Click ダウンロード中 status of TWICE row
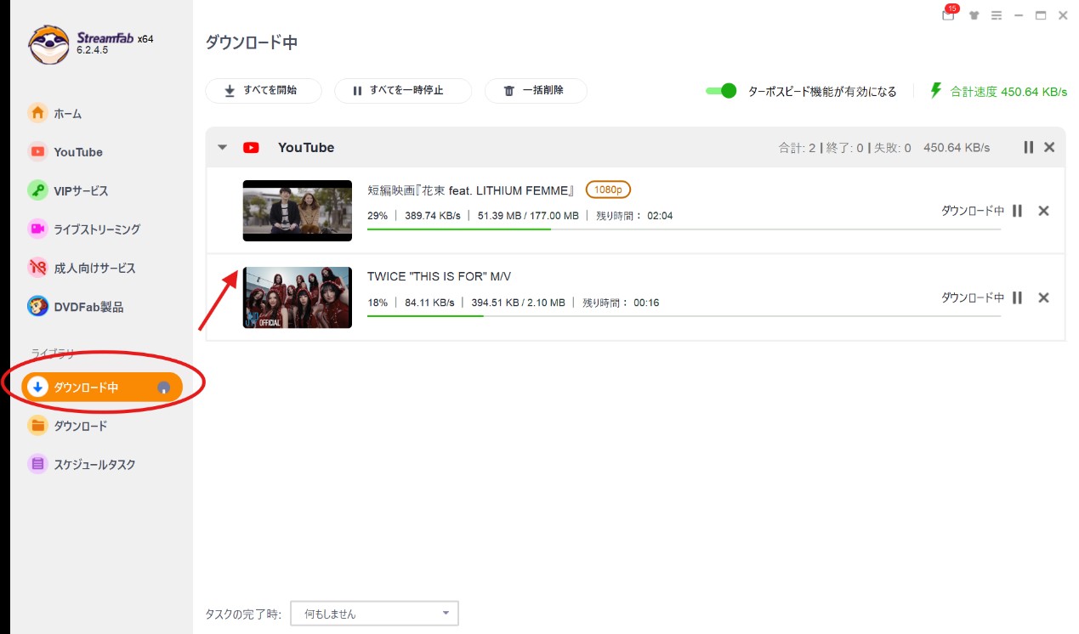This screenshot has width=1079, height=634. (972, 297)
